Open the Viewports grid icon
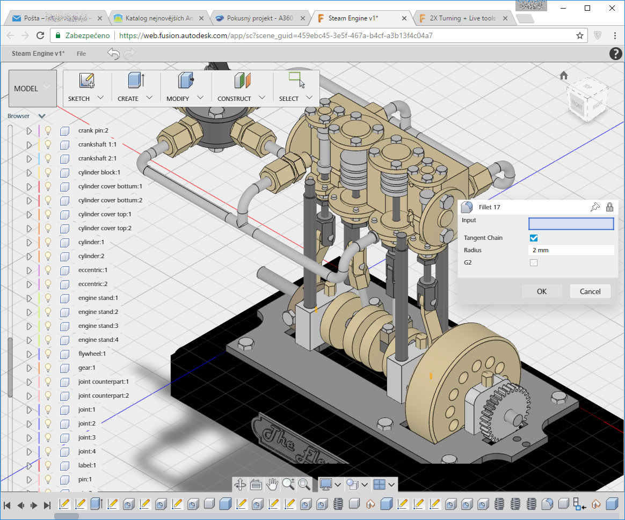 379,484
